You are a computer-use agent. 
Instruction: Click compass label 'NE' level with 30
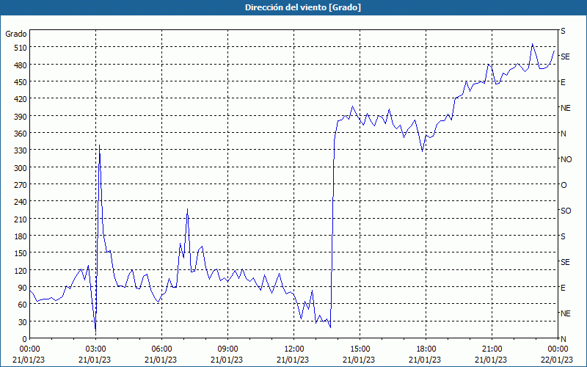pos(565,313)
